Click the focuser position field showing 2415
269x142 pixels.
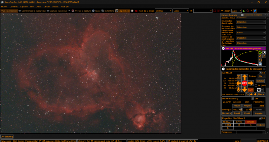click(x=259, y=106)
